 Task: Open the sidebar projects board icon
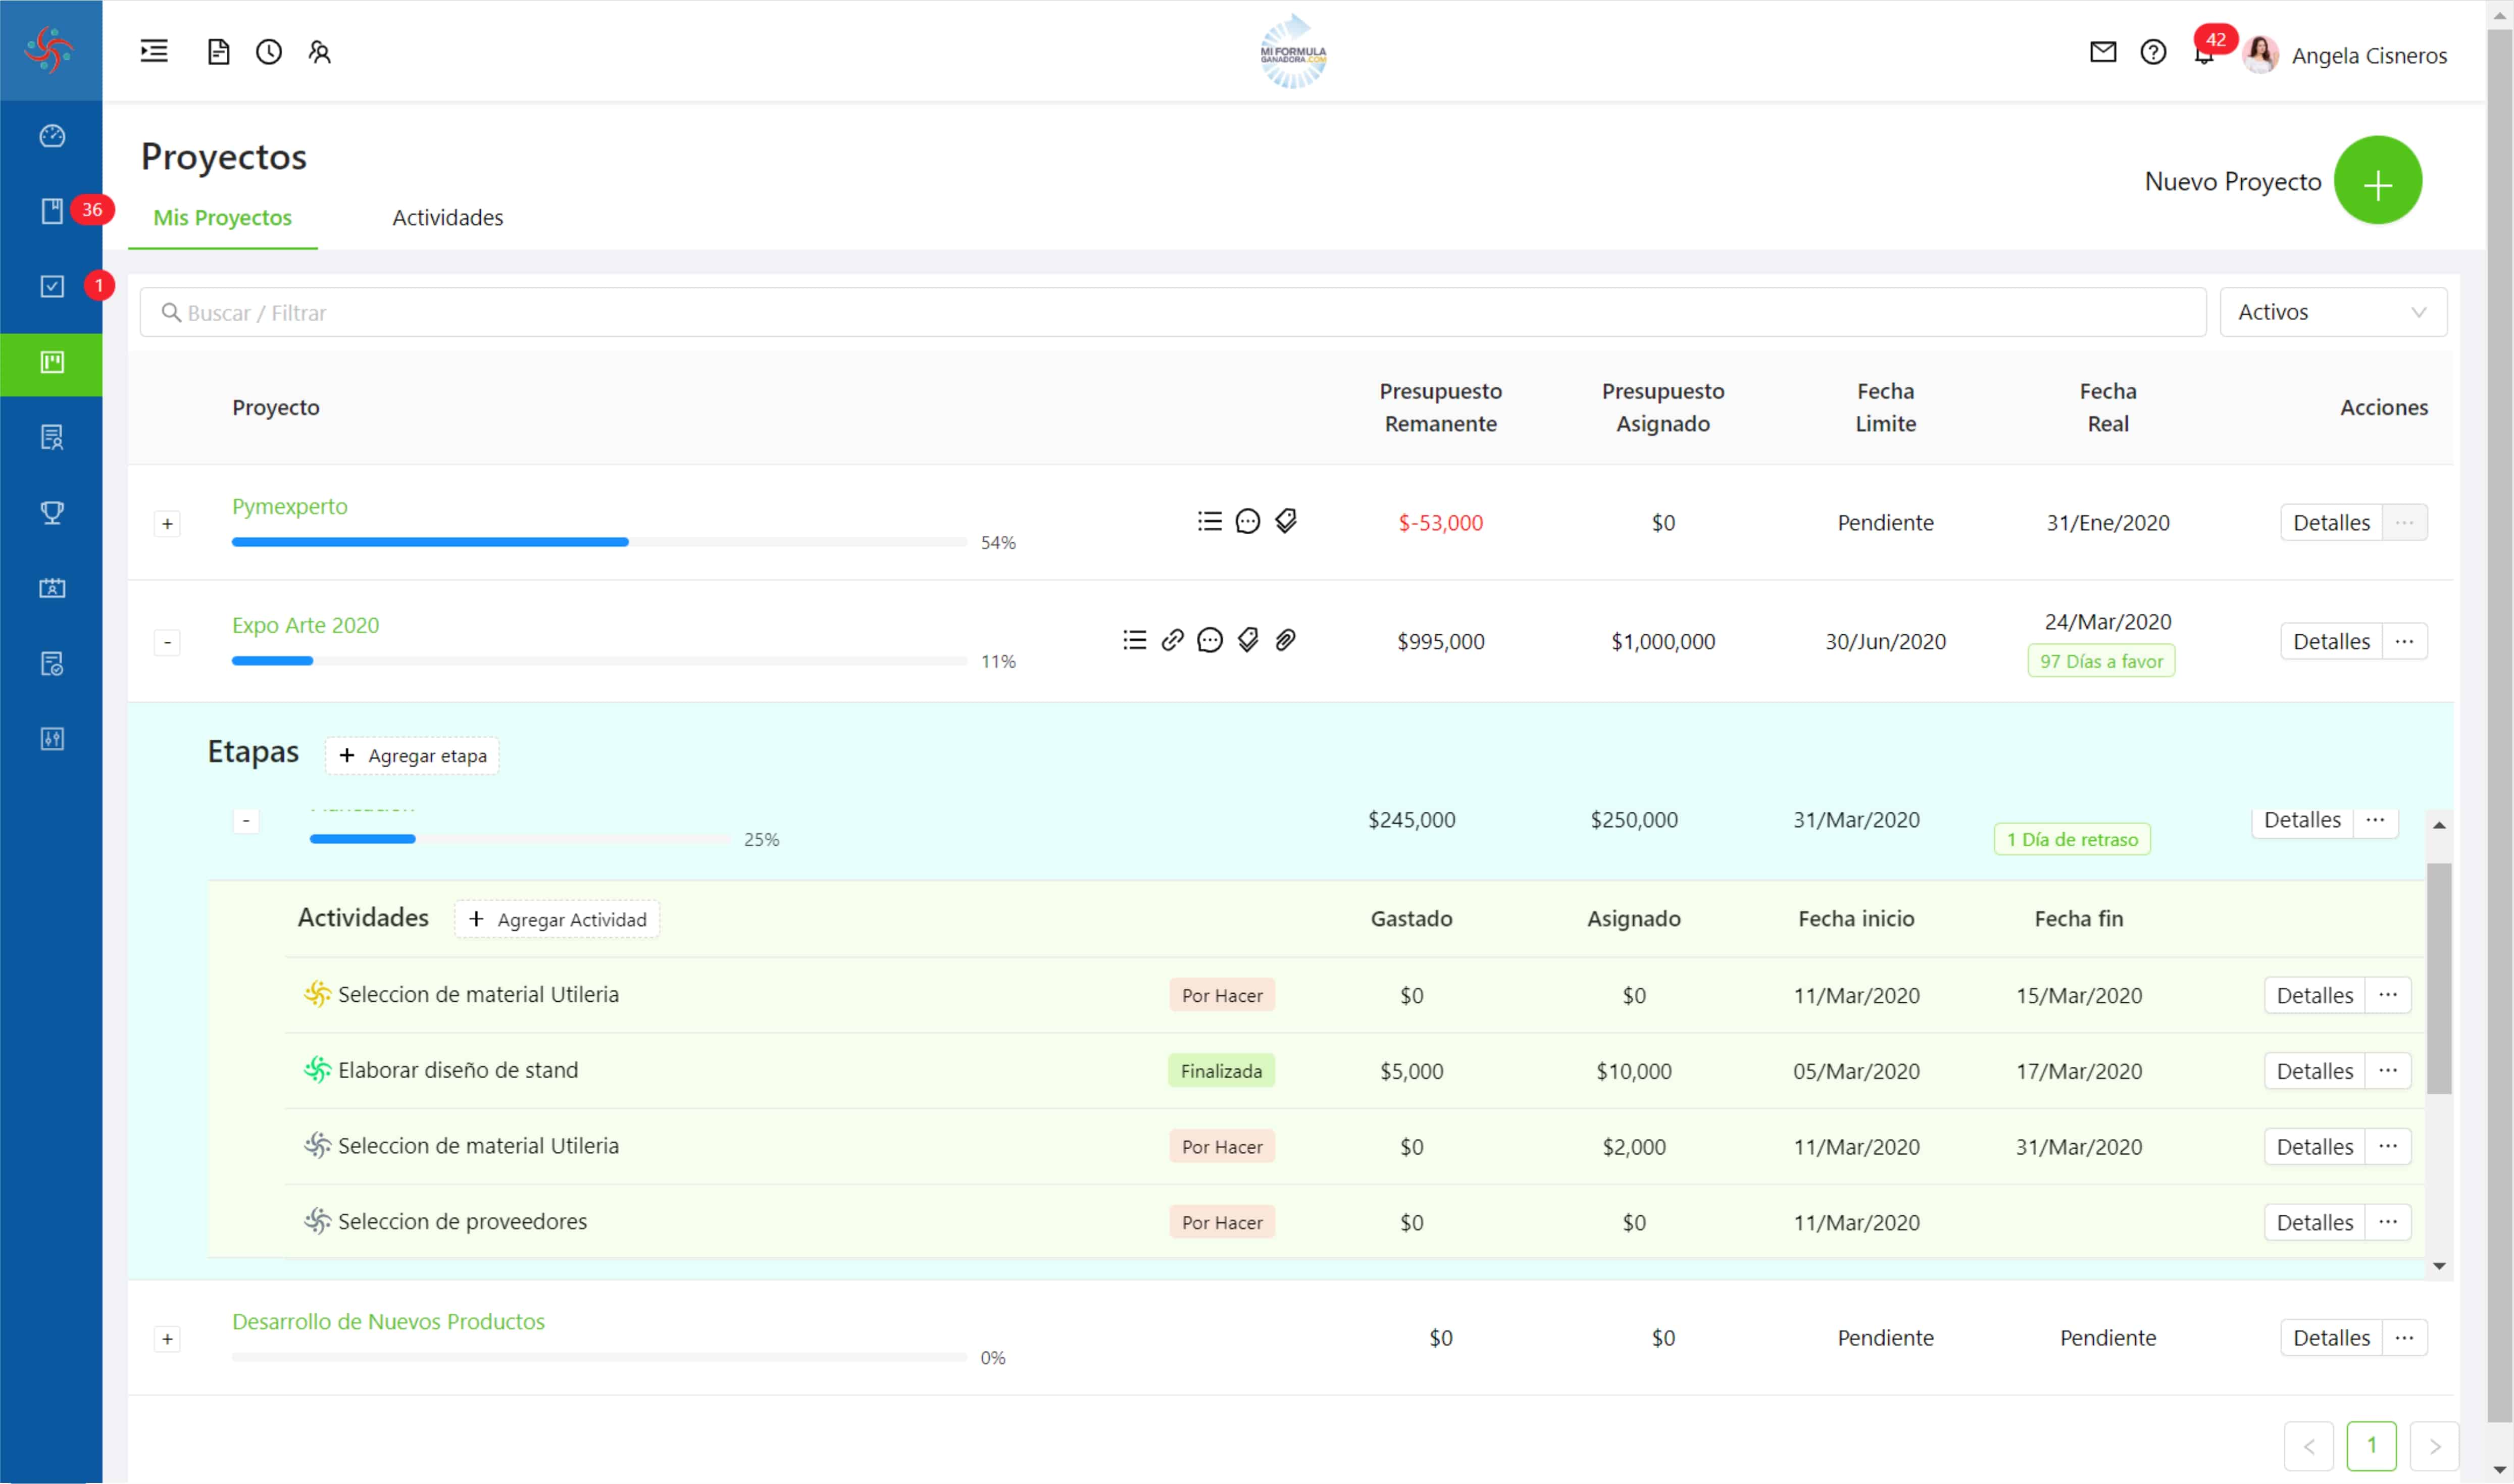click(x=52, y=363)
